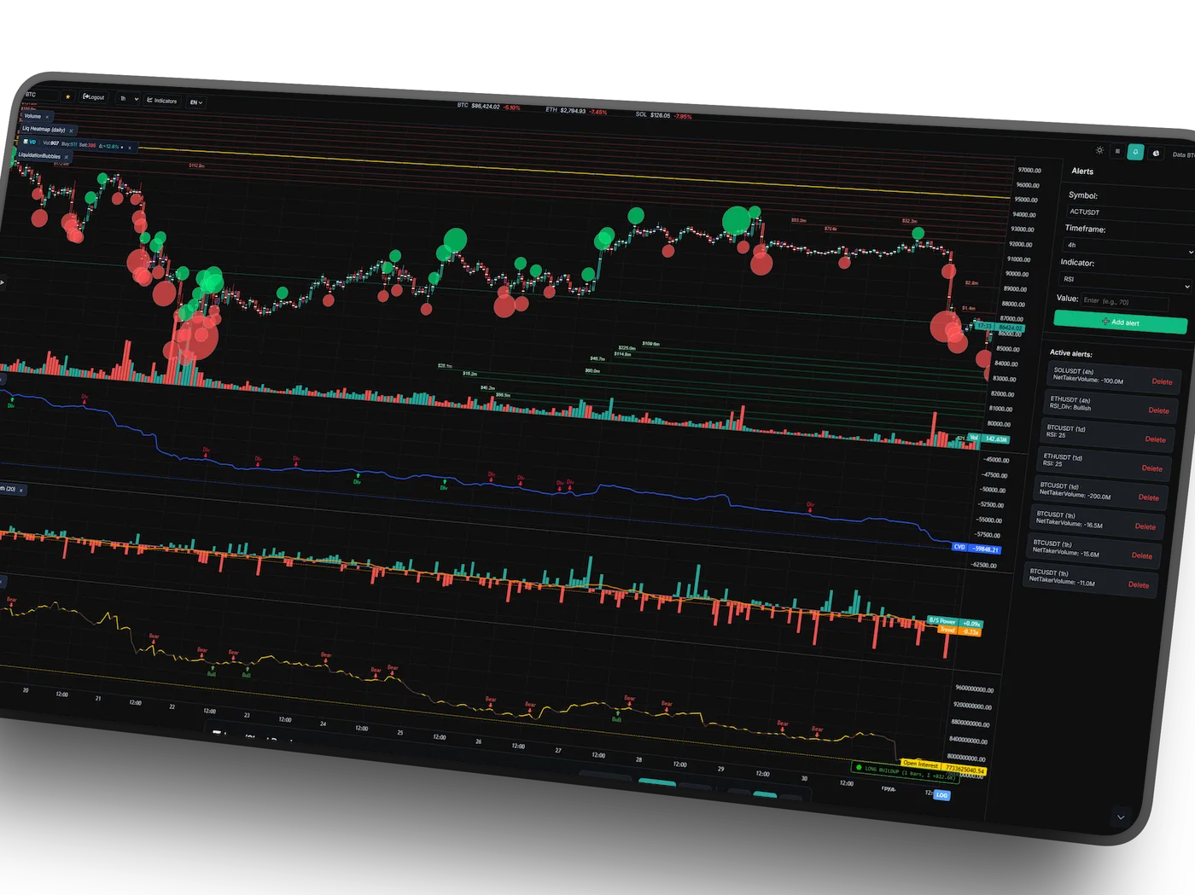The width and height of the screenshot is (1195, 895).
Task: Open the pie chart panel icon
Action: tap(1156, 154)
